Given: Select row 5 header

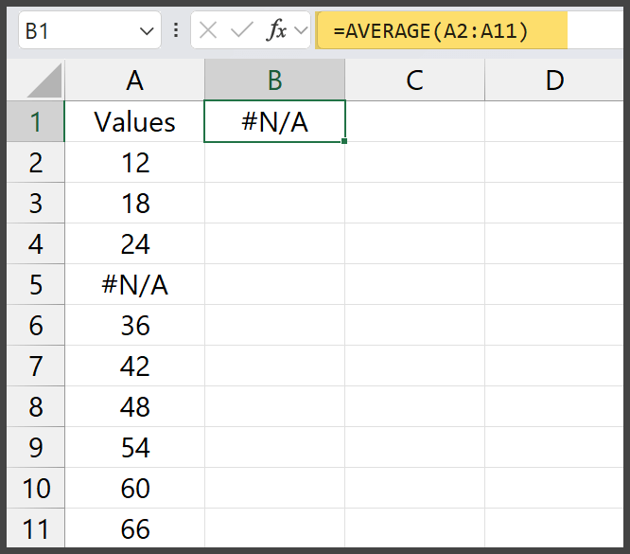Looking at the screenshot, I should click(35, 284).
